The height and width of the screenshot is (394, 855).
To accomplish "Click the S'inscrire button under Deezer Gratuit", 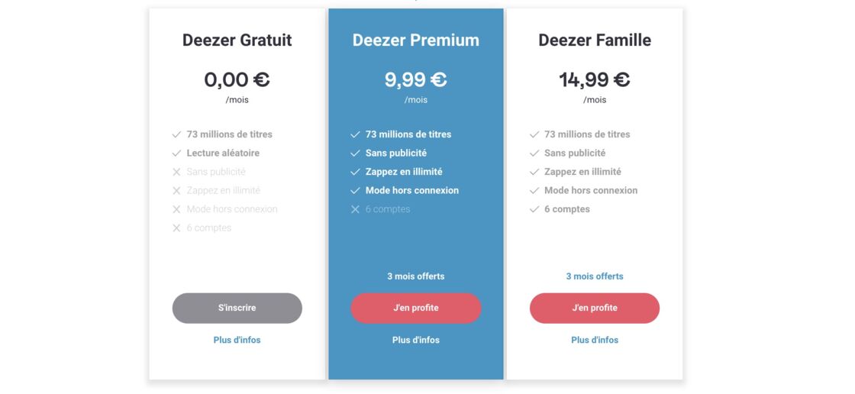I will (x=237, y=308).
